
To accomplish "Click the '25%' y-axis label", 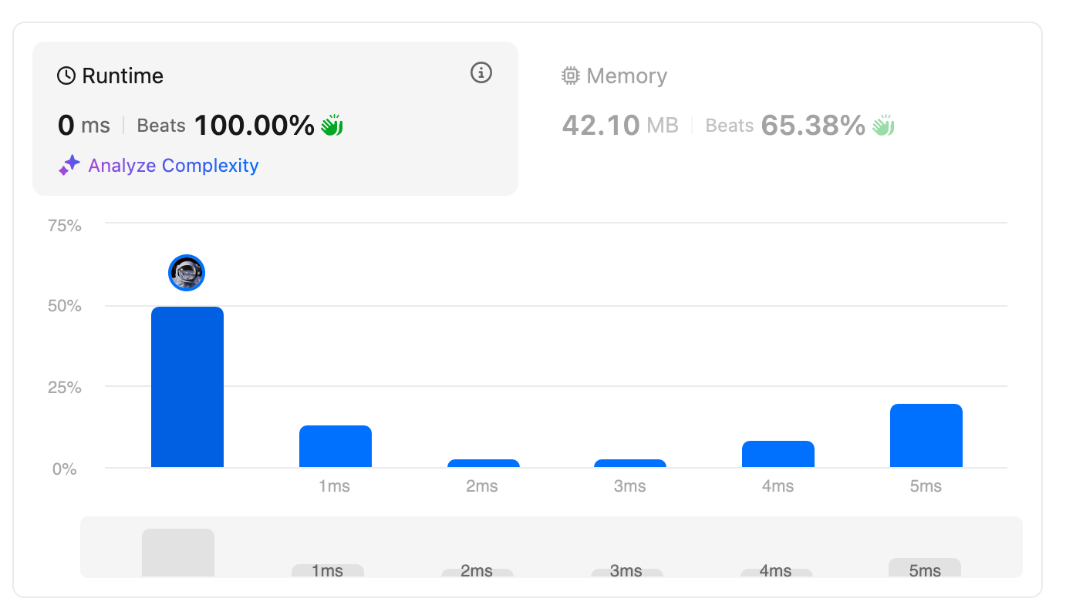I will pos(65,387).
